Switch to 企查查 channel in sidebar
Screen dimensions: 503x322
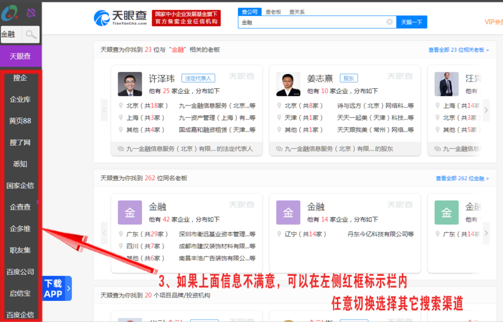tap(20, 207)
